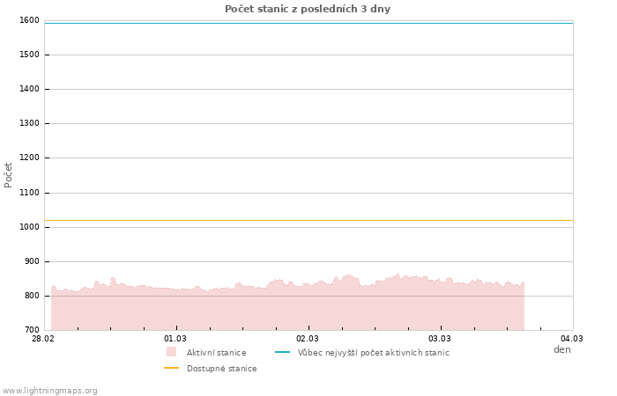The width and height of the screenshot is (617, 396).
Task: Click the blue legend line marker
Action: coord(282,352)
